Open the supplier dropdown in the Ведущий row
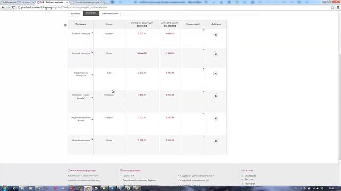 click(92, 33)
